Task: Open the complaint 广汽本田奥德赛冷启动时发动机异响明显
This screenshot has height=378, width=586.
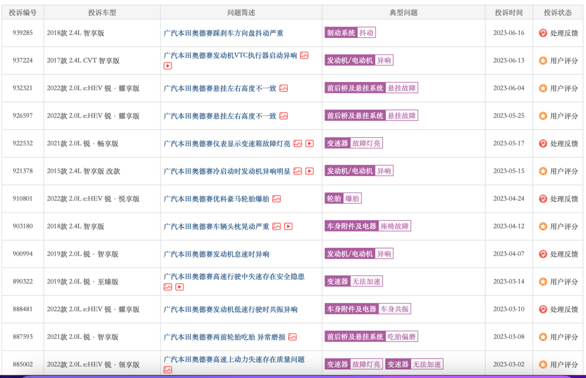Action: click(x=227, y=171)
